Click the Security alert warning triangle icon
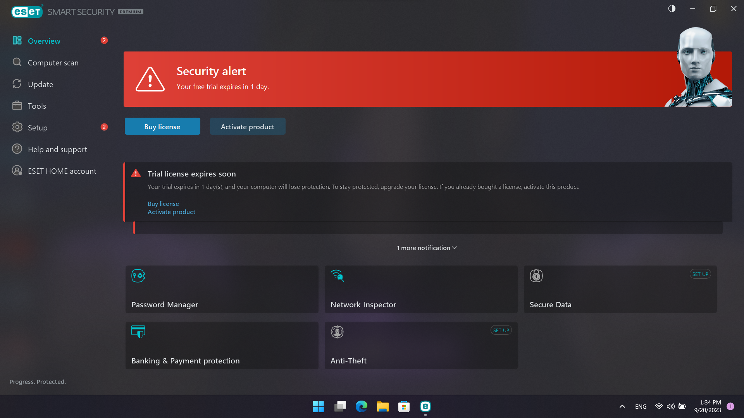This screenshot has width=744, height=418. point(150,79)
